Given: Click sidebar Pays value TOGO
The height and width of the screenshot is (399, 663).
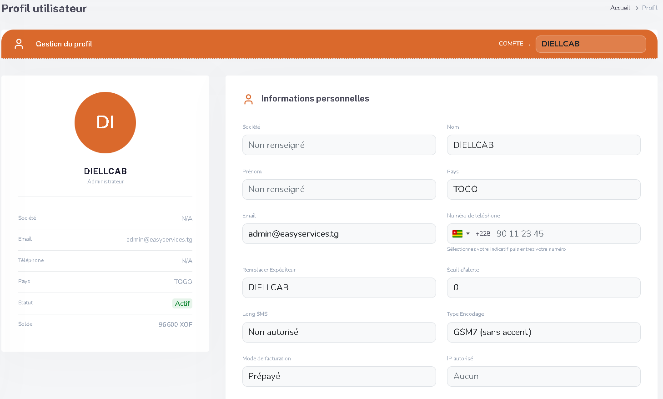Looking at the screenshot, I should 183,282.
